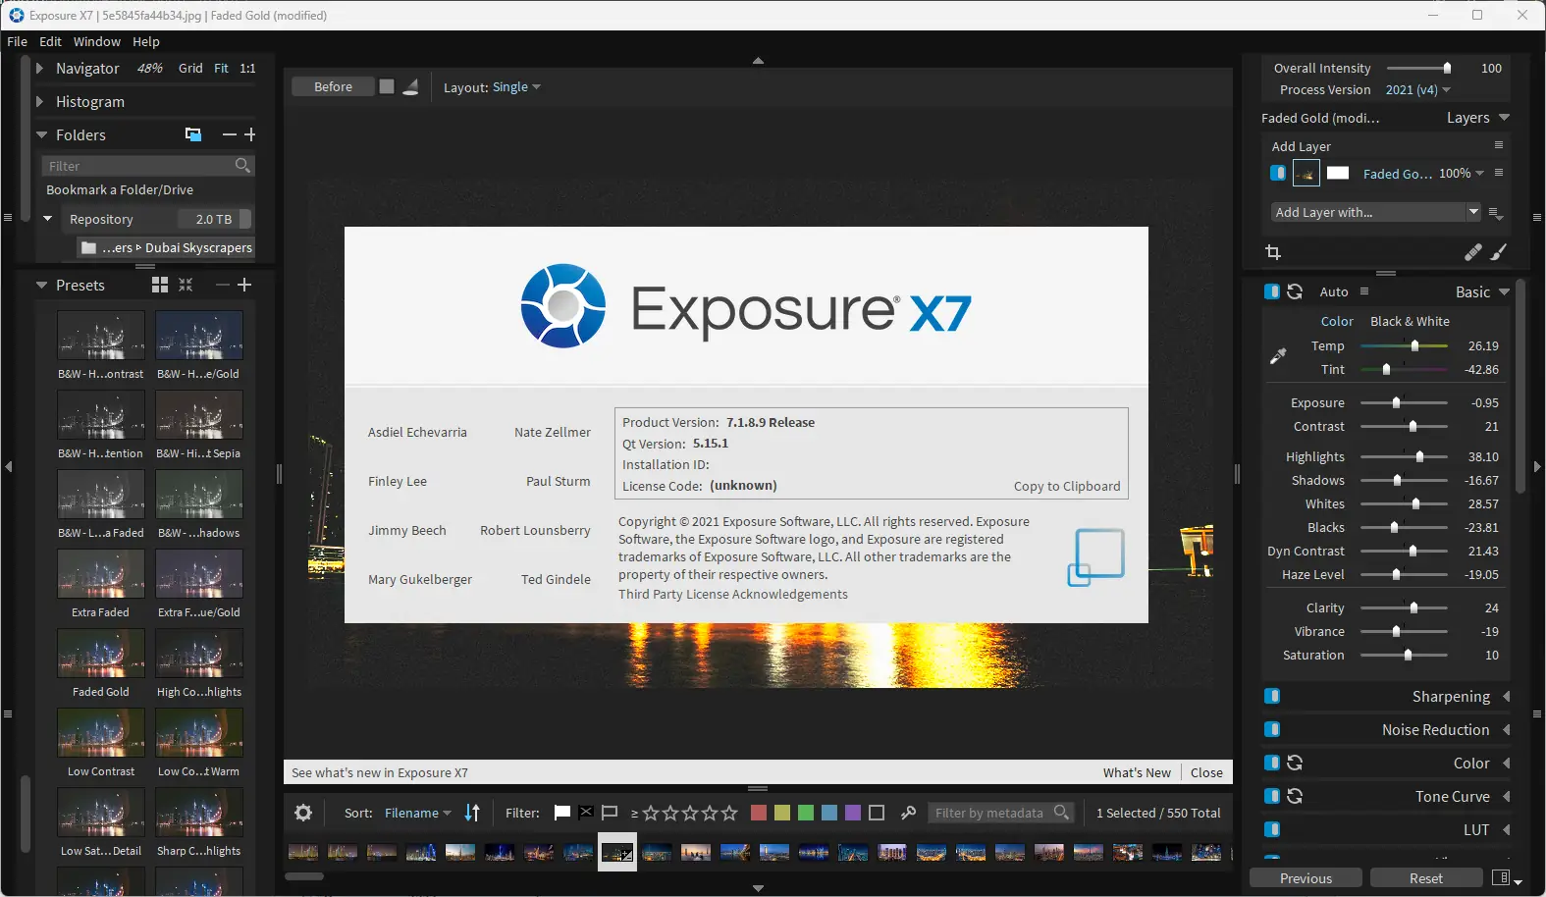Viewport: 1546px width, 897px height.
Task: Filter by pick flag icon
Action: coord(562,813)
